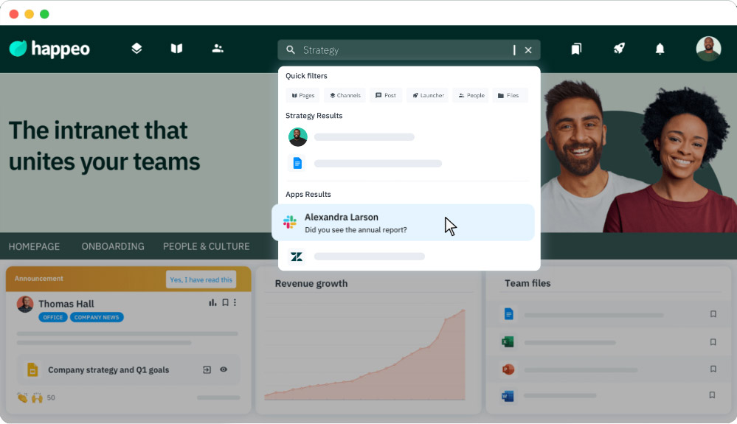Open the Pages book icon in header
737x424 pixels.
click(176, 49)
